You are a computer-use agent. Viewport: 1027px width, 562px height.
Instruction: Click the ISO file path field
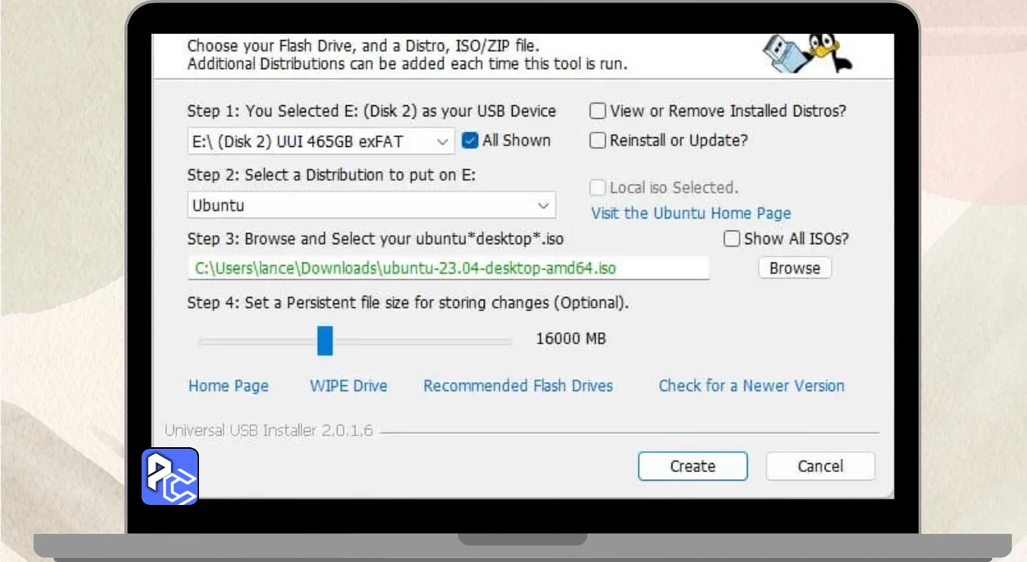pos(449,268)
